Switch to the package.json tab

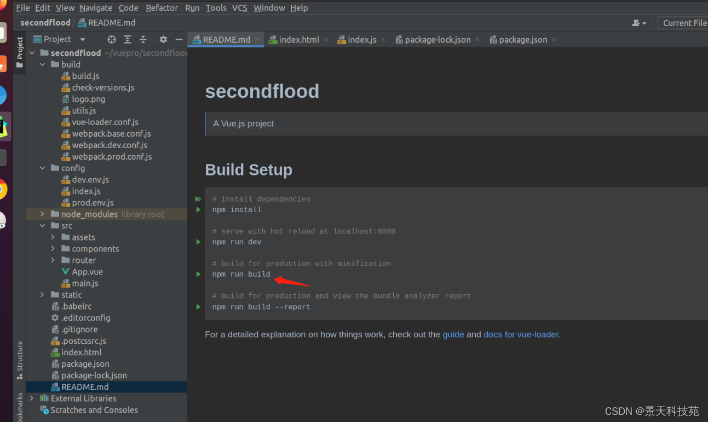click(x=522, y=39)
